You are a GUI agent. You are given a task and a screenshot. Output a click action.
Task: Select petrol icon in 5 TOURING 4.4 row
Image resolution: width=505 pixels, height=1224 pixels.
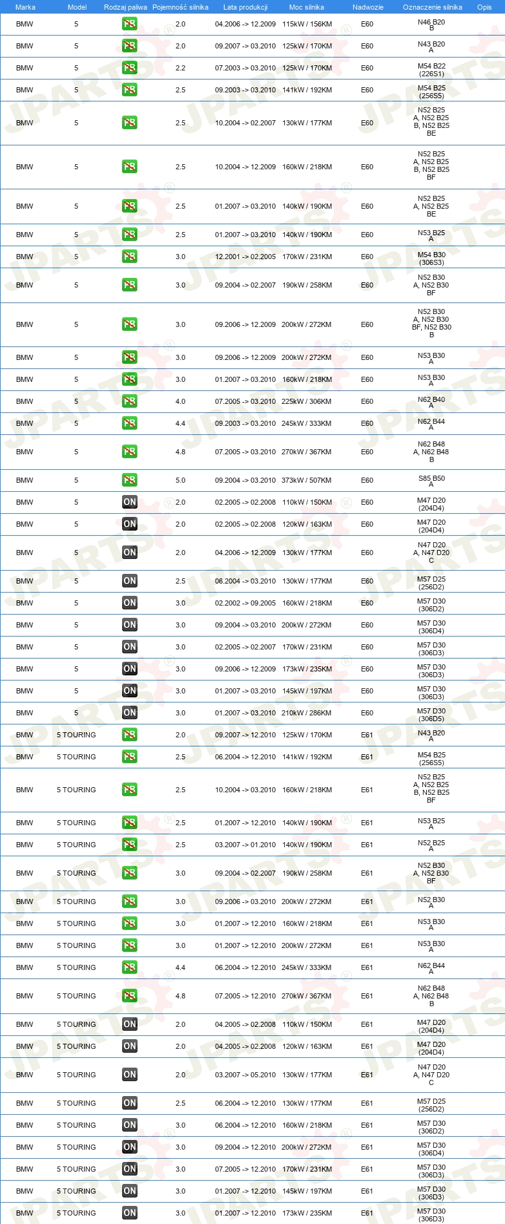coord(130,967)
